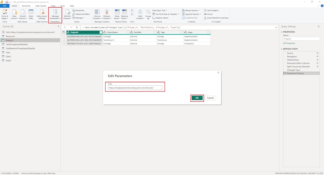Click the query Name field
The image size is (324, 175).
tap(301, 39)
